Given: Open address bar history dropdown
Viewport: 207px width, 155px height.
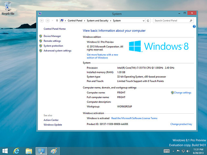Looking at the screenshot, I should [x=144, y=21].
